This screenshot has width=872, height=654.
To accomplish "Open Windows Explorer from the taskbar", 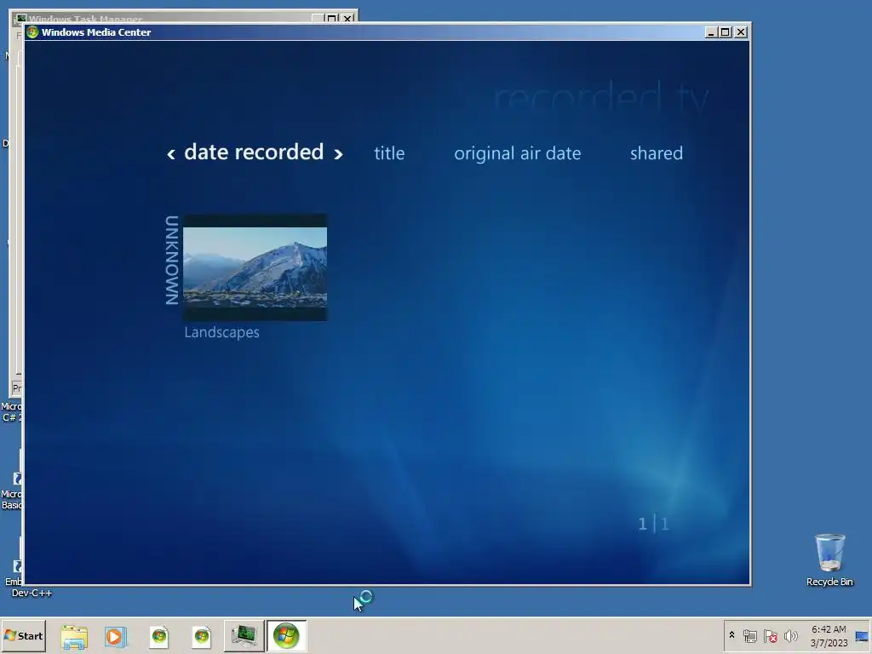I will click(74, 636).
